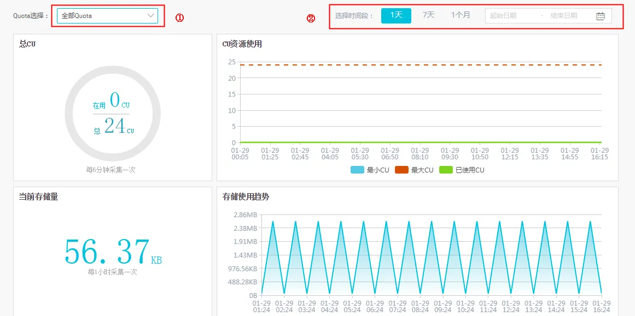Click the 976.56KB axis label
This screenshot has height=316, width=635.
(242, 269)
